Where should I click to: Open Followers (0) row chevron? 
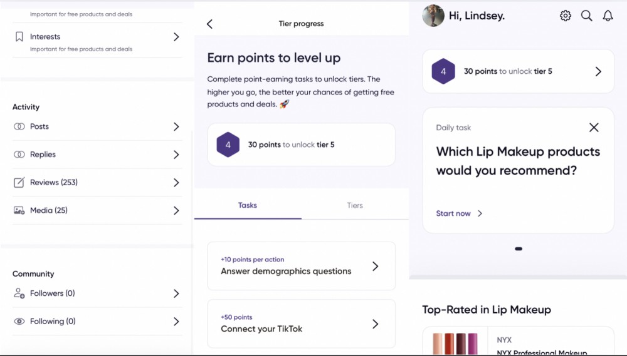(176, 293)
